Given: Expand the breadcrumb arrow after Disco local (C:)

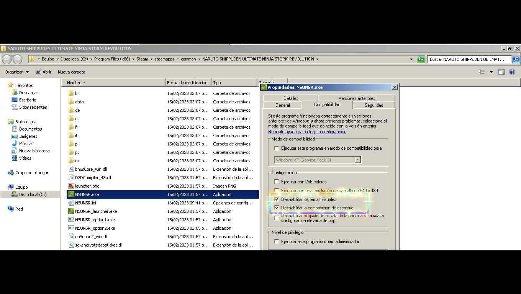Looking at the screenshot, I should click(91, 59).
